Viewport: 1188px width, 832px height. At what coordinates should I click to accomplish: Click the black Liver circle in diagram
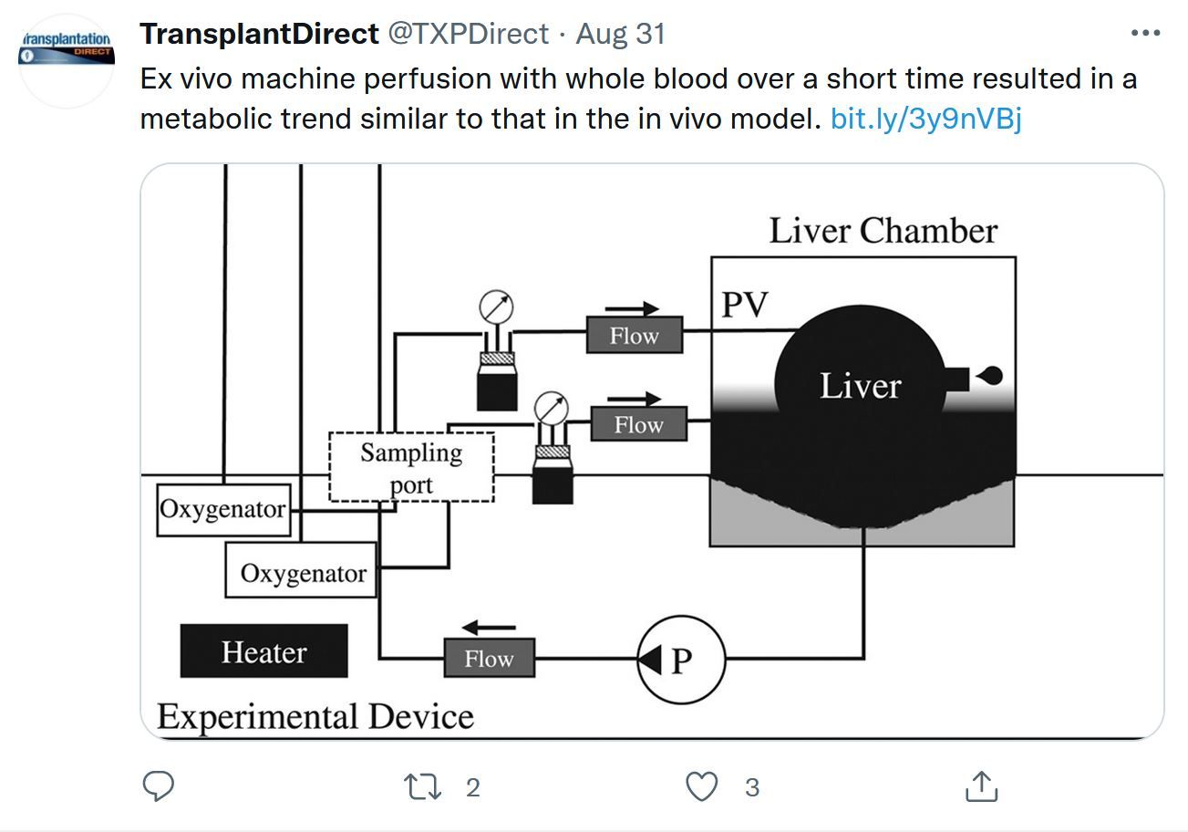point(859,386)
